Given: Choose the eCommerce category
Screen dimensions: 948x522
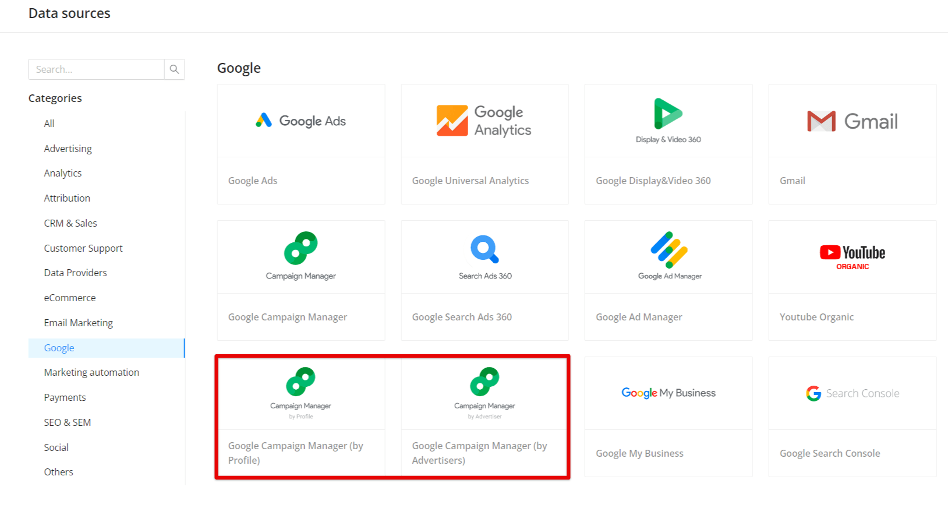Looking at the screenshot, I should coord(70,298).
